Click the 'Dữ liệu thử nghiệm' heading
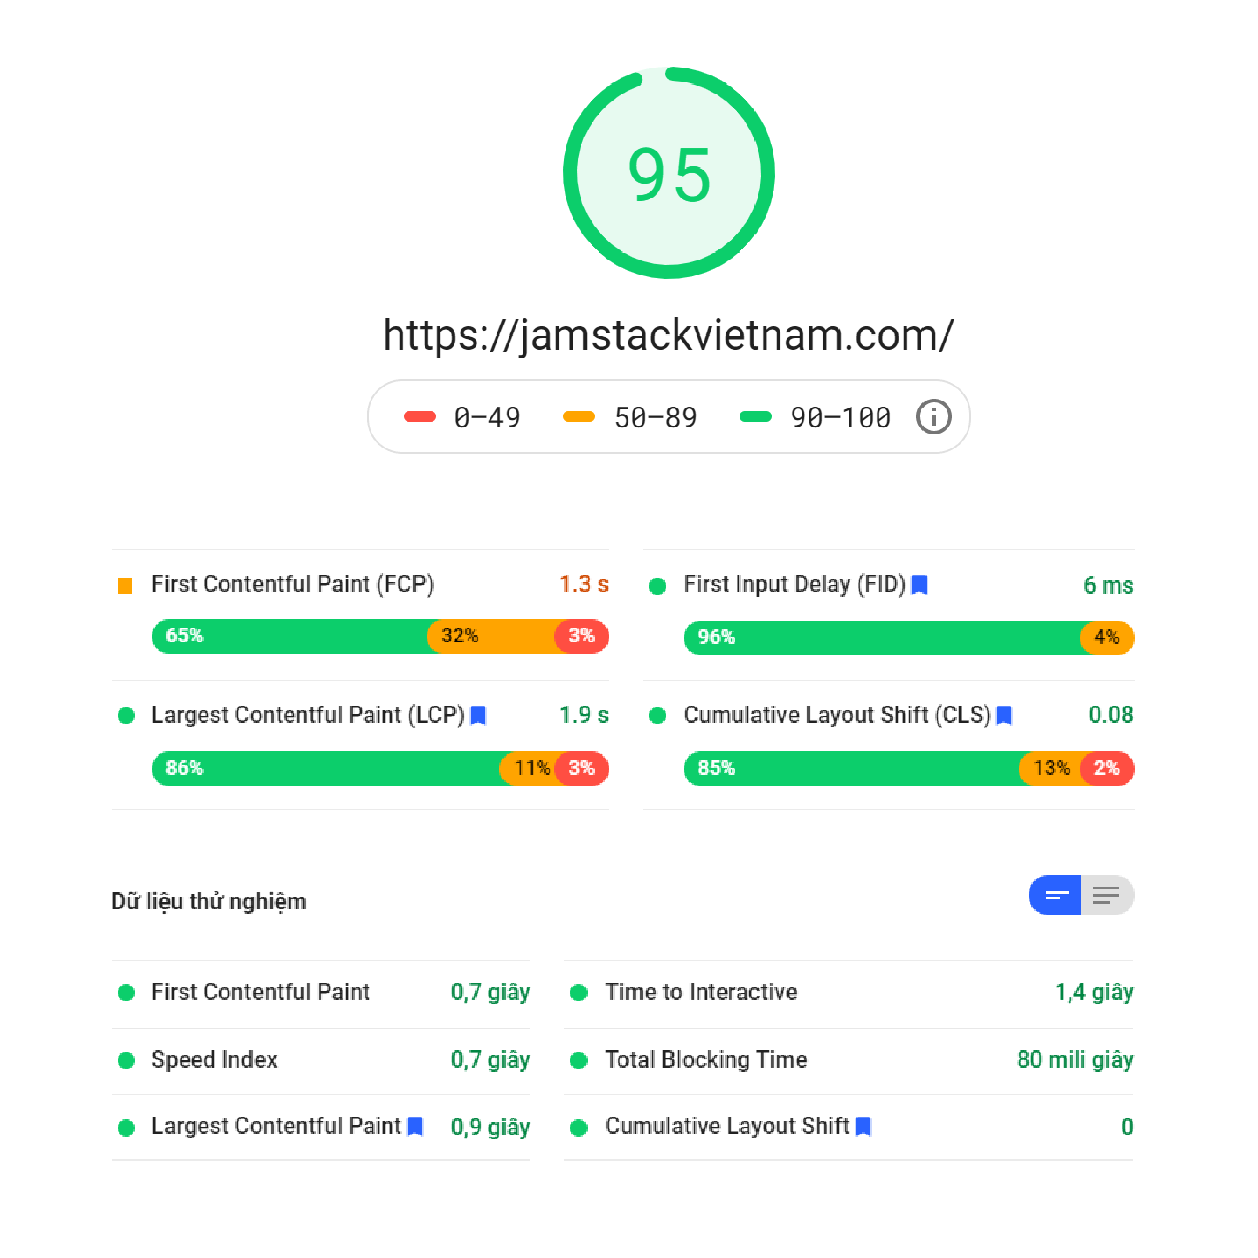 point(209,902)
